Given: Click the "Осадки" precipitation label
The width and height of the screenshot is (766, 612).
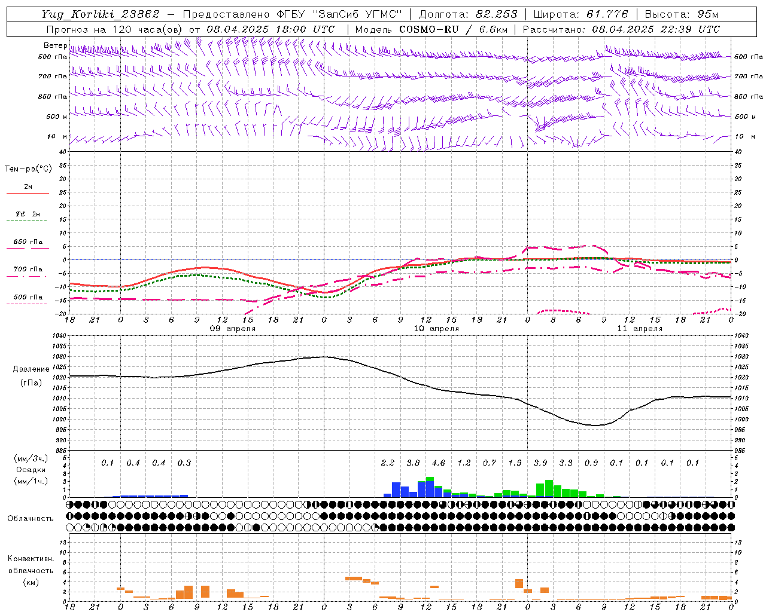Looking at the screenshot, I should point(31,470).
